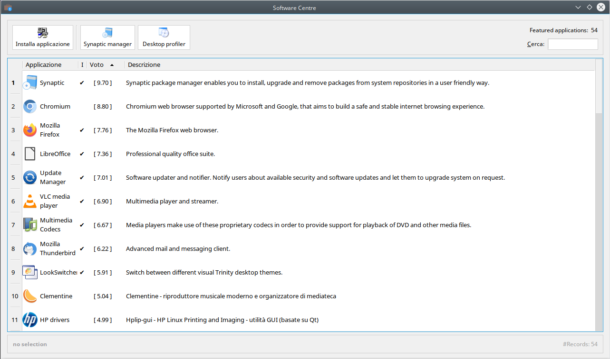
Task: Sort by Descrizione column header
Action: click(359, 64)
